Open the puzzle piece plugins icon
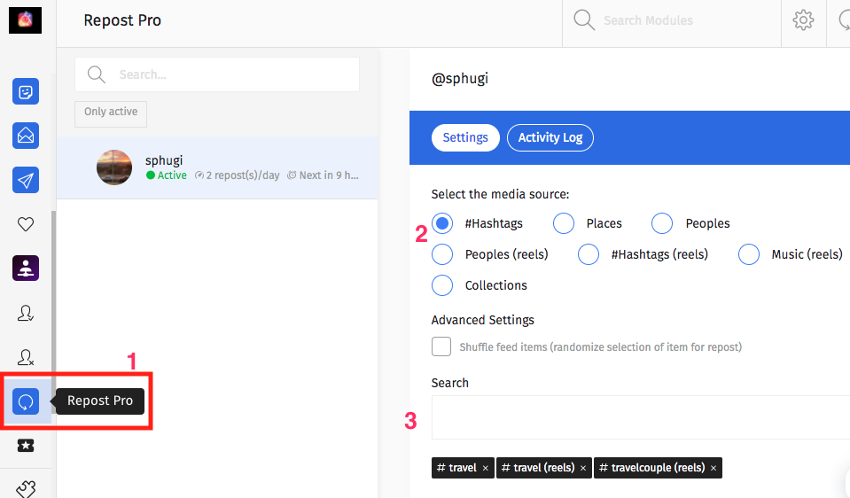This screenshot has height=498, width=850. click(26, 489)
